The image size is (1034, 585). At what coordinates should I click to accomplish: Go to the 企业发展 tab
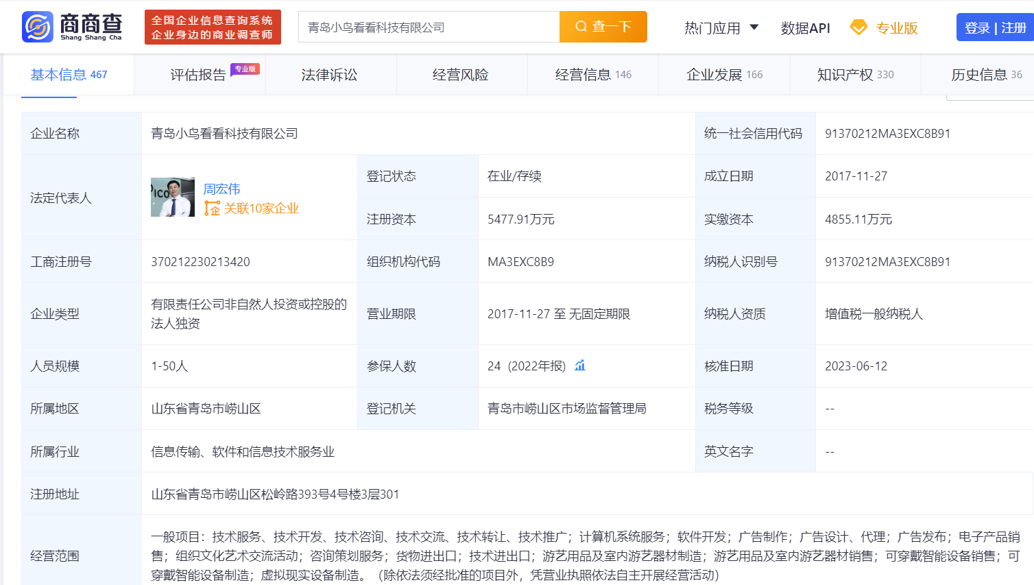(723, 75)
